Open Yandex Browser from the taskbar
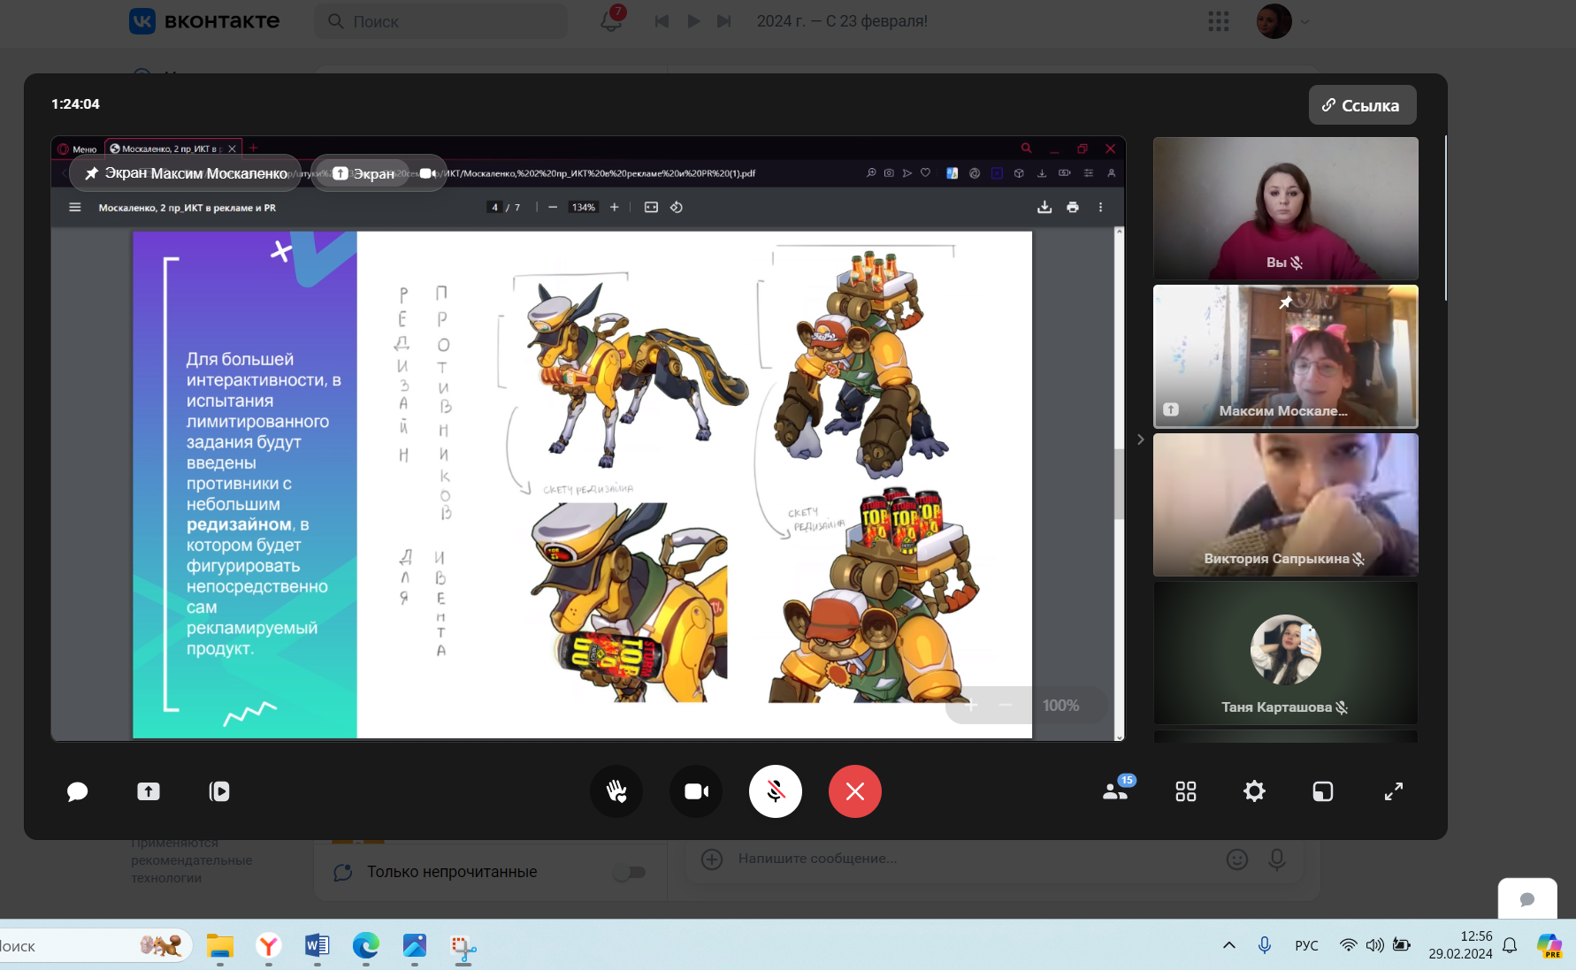This screenshot has height=970, width=1576. point(269,946)
